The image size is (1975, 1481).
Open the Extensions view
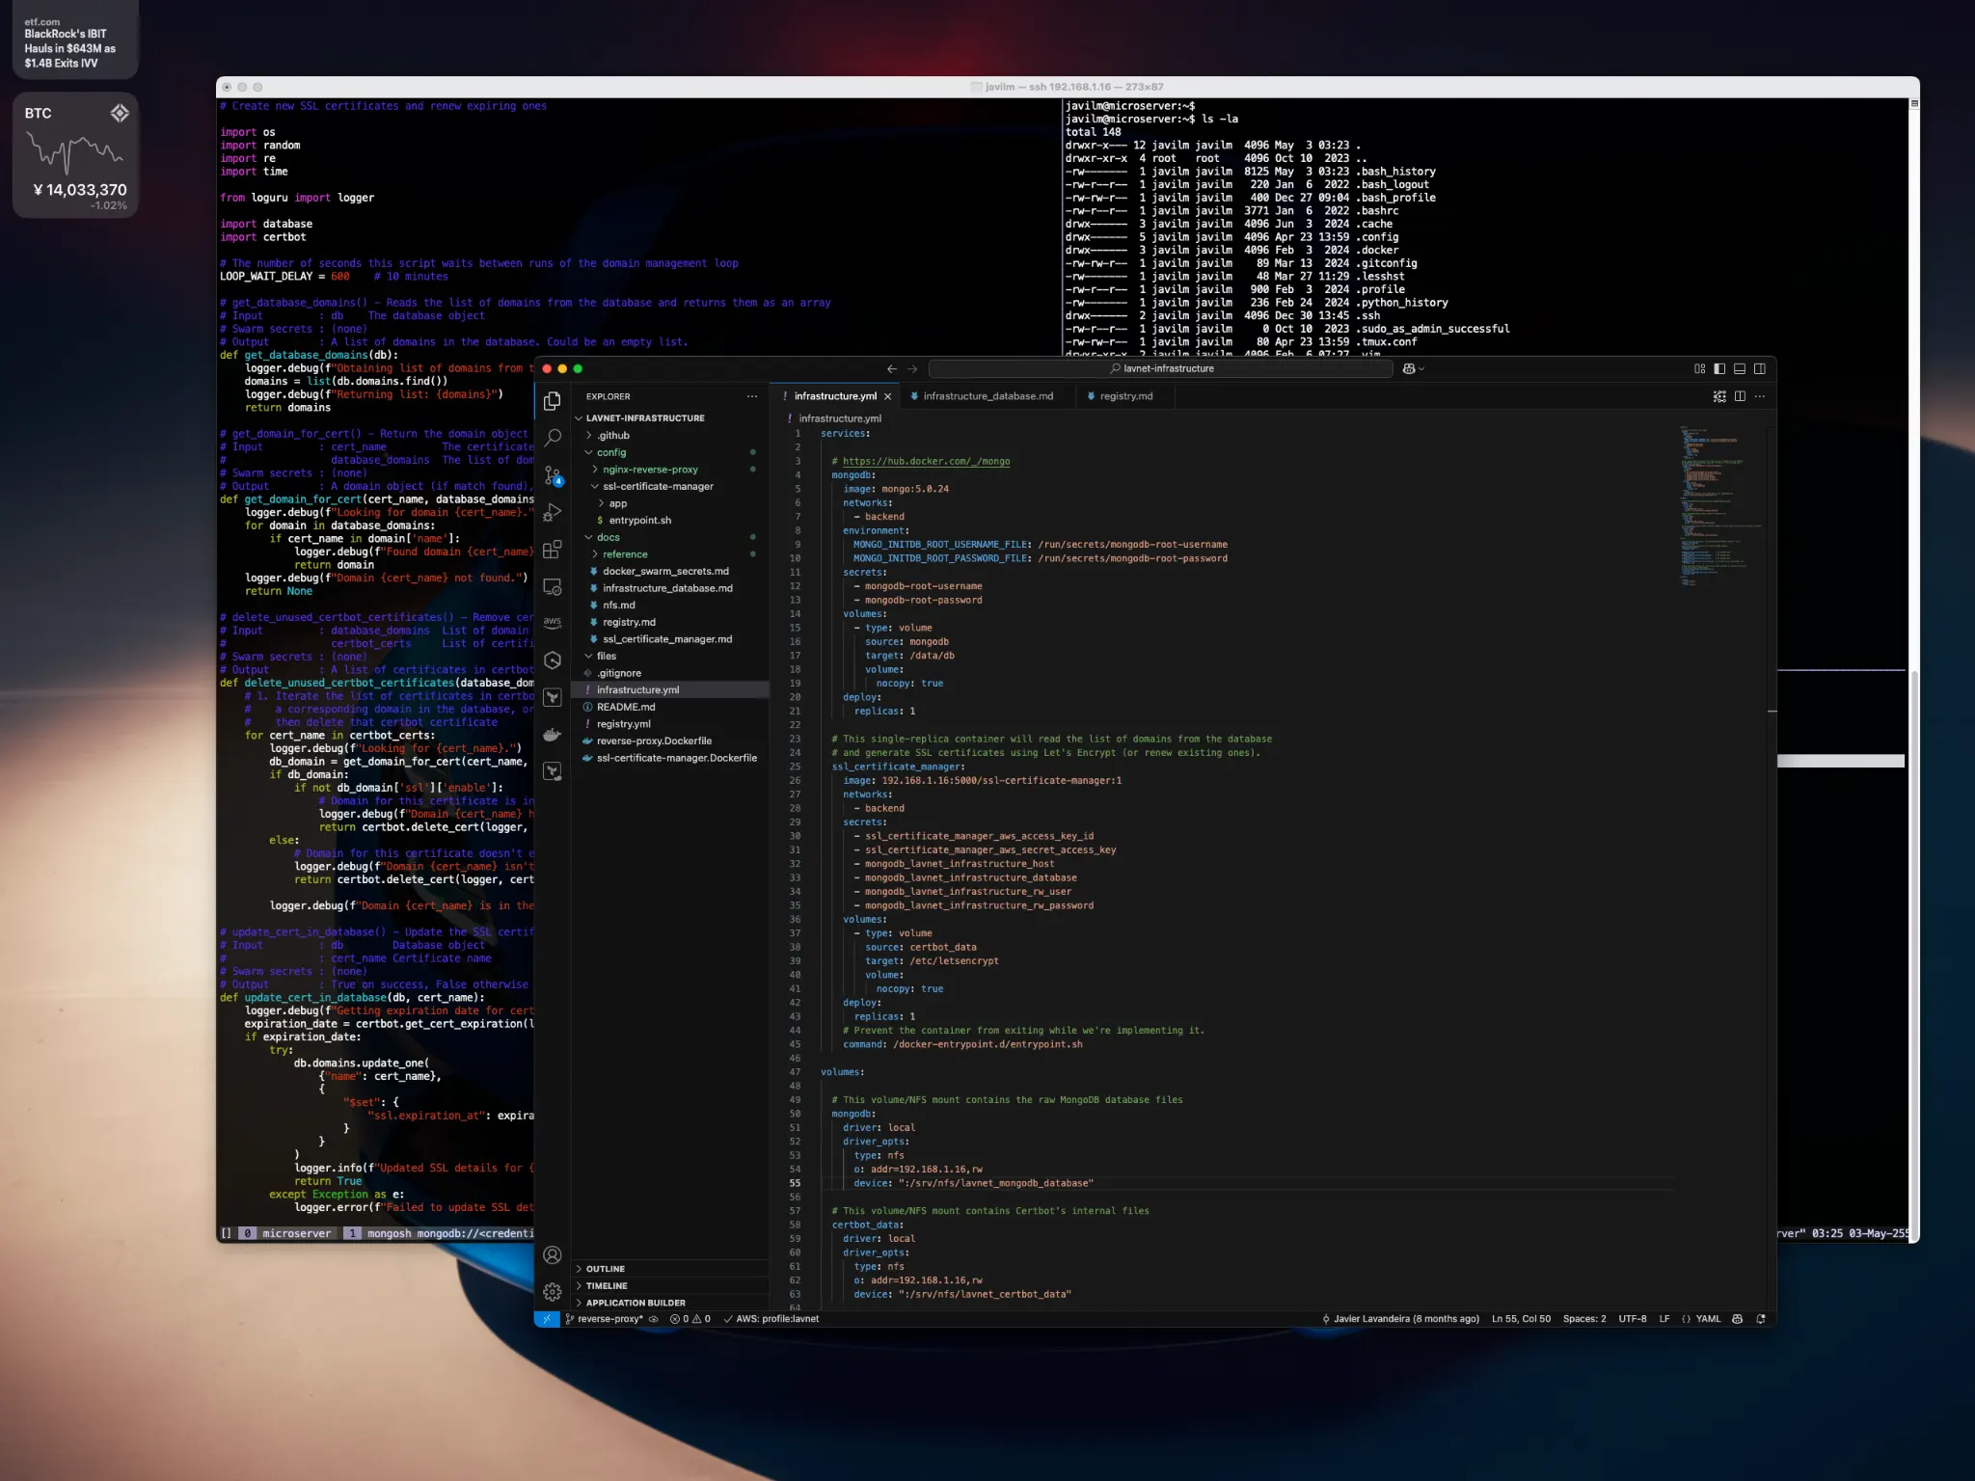click(553, 550)
